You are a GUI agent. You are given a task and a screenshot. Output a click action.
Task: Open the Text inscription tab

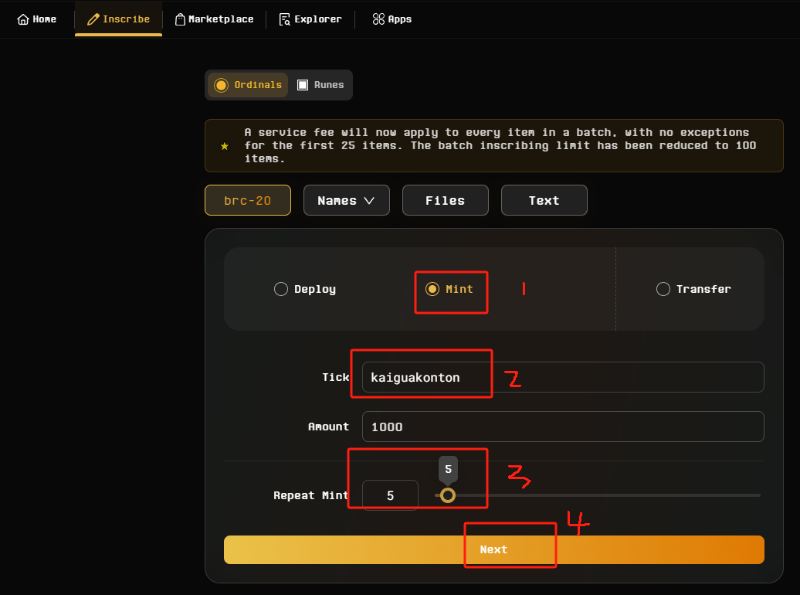[x=544, y=200]
